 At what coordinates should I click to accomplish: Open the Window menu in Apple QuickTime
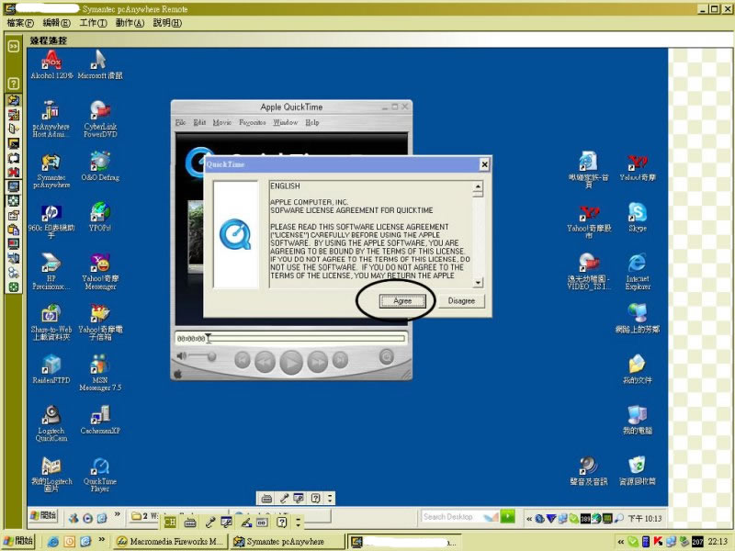click(286, 122)
